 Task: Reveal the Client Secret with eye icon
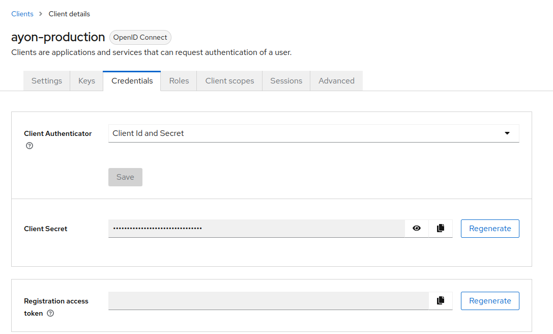point(417,229)
